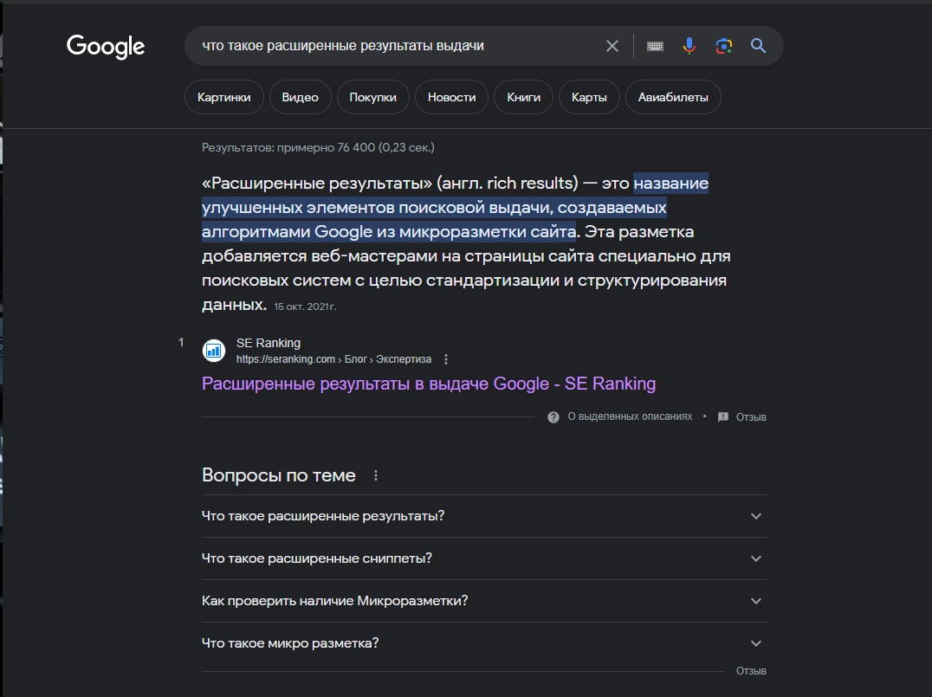This screenshot has height=697, width=932.
Task: Expand question Что такое микро разметка?
Action: [484, 643]
